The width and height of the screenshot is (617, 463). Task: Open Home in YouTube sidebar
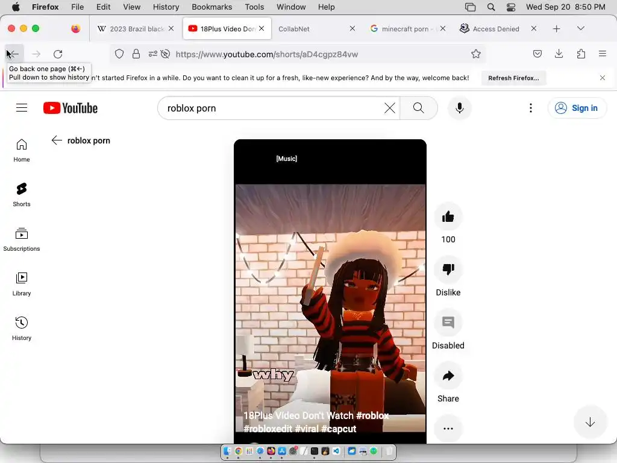(x=22, y=151)
